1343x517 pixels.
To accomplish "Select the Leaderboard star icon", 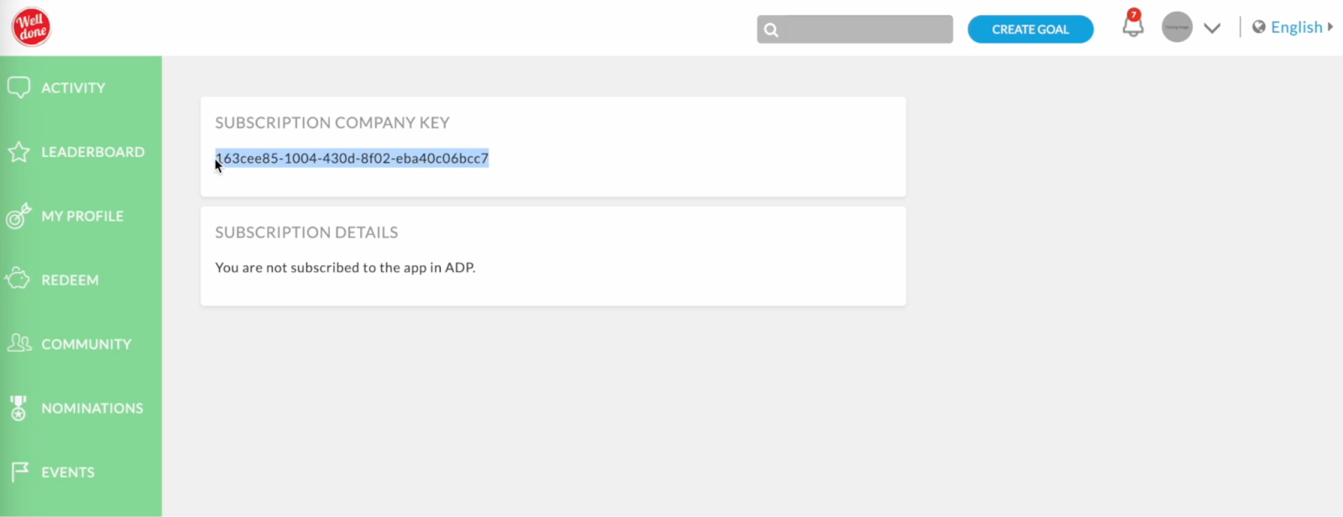I will [18, 152].
